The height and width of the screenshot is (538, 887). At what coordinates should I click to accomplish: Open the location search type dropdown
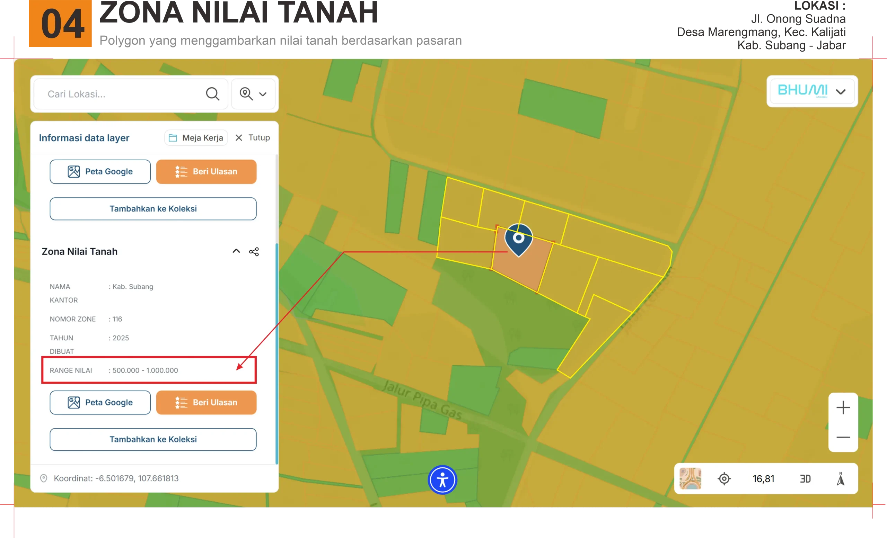(x=253, y=94)
